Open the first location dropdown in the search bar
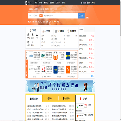This screenshot has width=121, height=121. pyautogui.click(x=31, y=16)
